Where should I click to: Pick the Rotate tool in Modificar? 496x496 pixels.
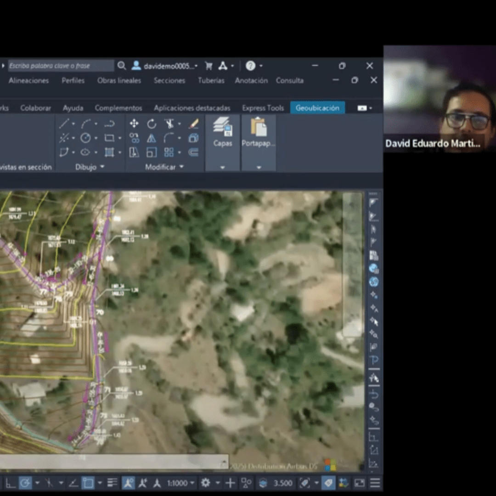pos(152,124)
